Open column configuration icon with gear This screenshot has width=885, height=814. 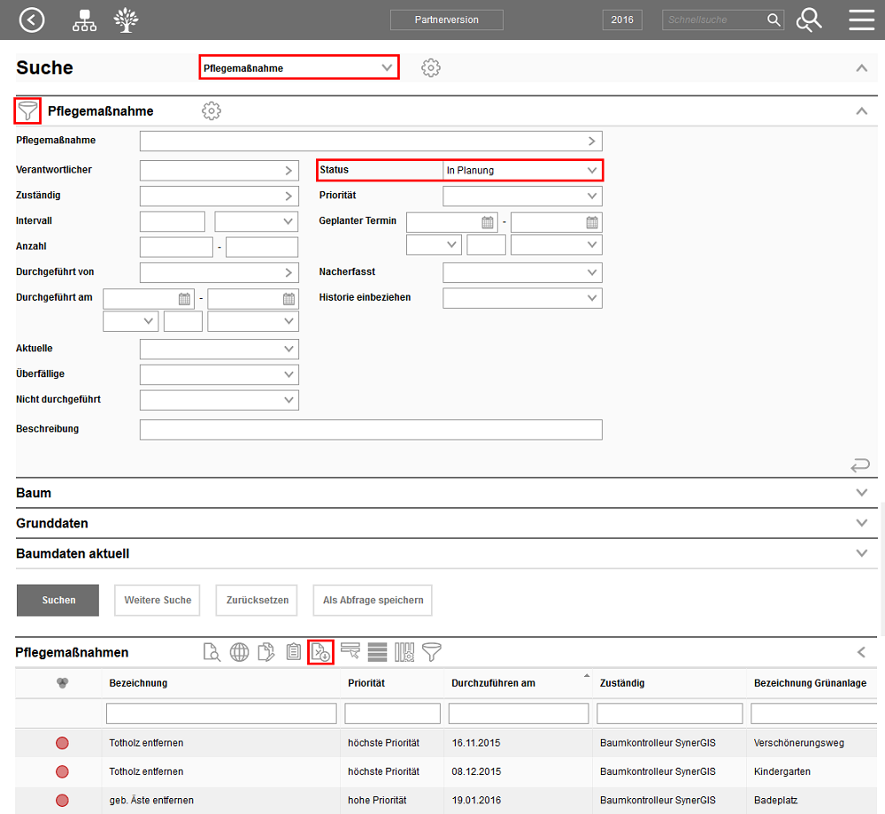pyautogui.click(x=404, y=652)
